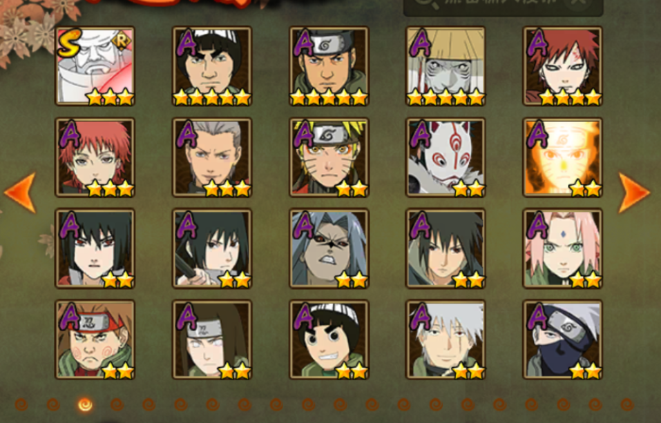Image resolution: width=661 pixels, height=423 pixels.
Task: Choose the fox-masked Anbu ninja card
Action: point(446,157)
